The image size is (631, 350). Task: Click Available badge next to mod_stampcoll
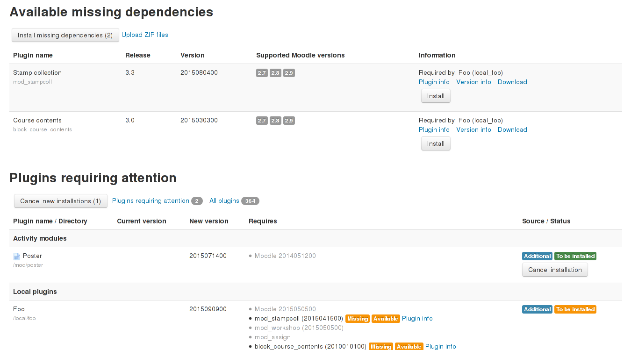point(386,319)
